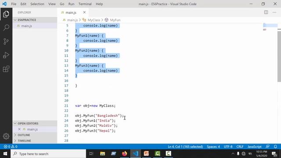Collapse the ES6PRACTICE folder section
This screenshot has height=158, width=281.
pos(35,20)
